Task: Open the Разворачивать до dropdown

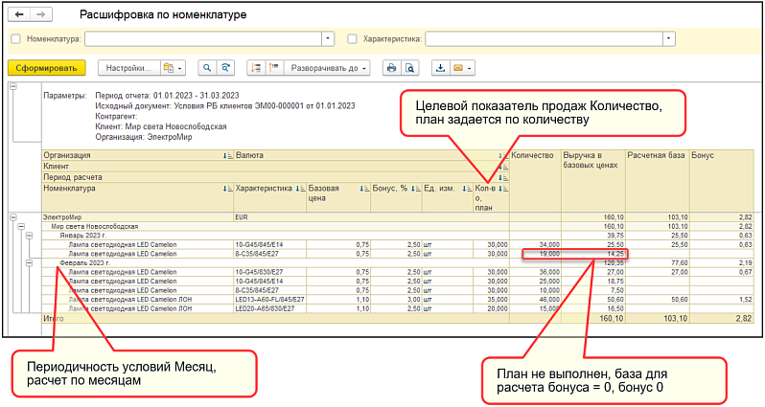Action: pyautogui.click(x=327, y=68)
